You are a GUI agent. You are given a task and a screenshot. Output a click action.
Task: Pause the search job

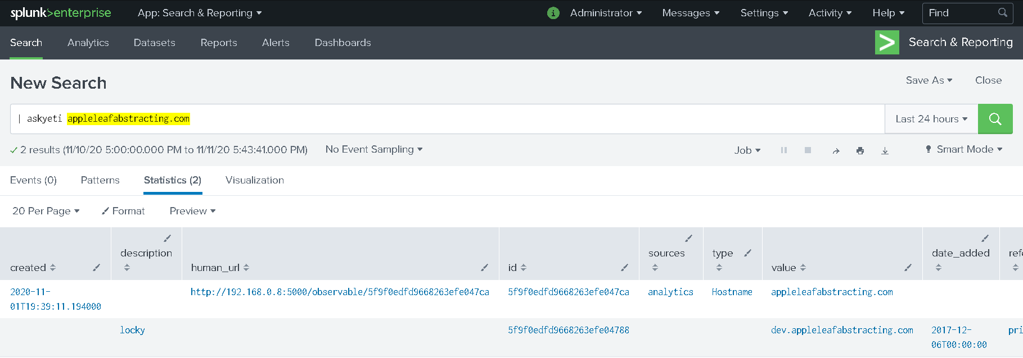pyautogui.click(x=784, y=150)
